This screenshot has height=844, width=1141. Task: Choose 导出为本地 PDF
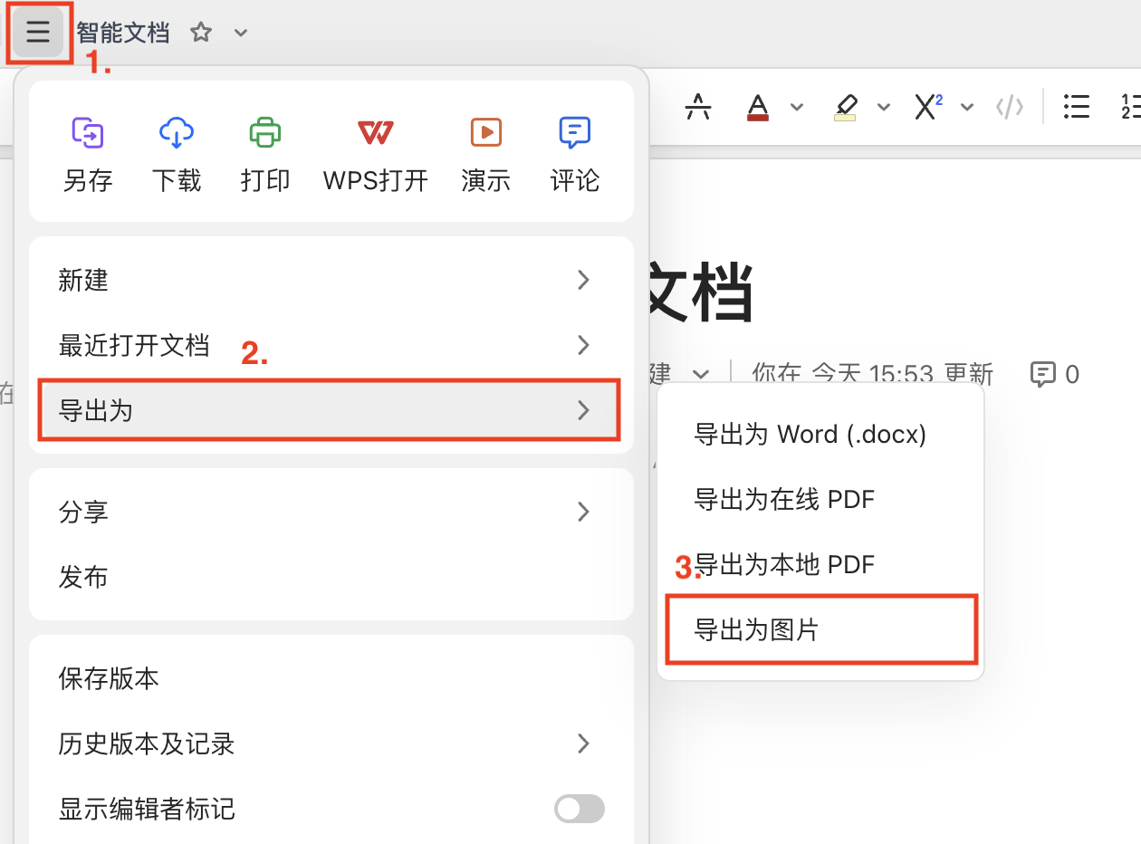(x=820, y=564)
